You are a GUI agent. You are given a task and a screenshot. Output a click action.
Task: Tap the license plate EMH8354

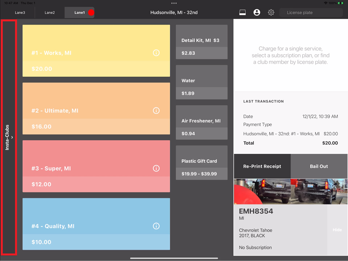tap(256, 211)
